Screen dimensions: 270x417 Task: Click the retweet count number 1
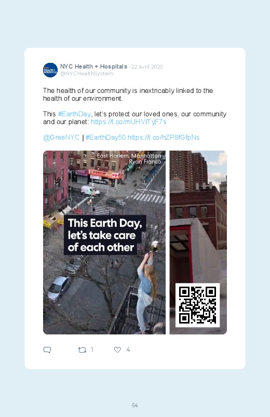click(92, 349)
